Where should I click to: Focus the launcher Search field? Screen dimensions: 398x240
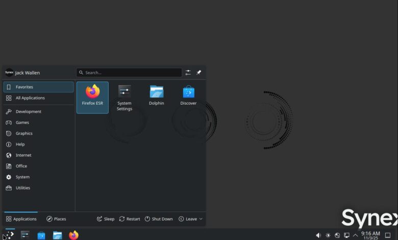pos(129,73)
